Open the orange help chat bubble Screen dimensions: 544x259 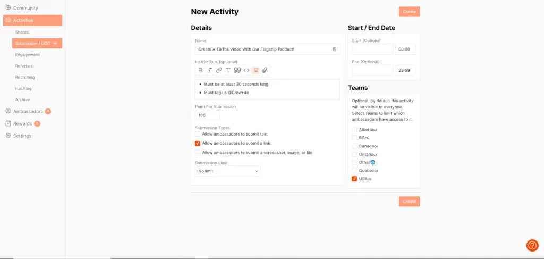(532, 245)
